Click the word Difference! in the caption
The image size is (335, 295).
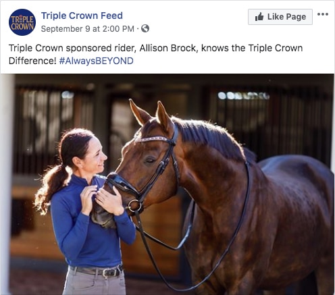[x=32, y=61]
